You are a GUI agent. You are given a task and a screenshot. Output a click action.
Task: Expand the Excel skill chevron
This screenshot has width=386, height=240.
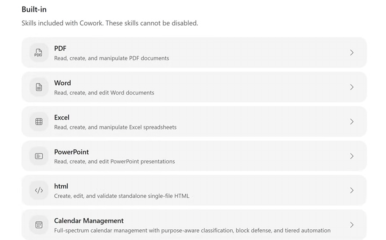click(352, 121)
